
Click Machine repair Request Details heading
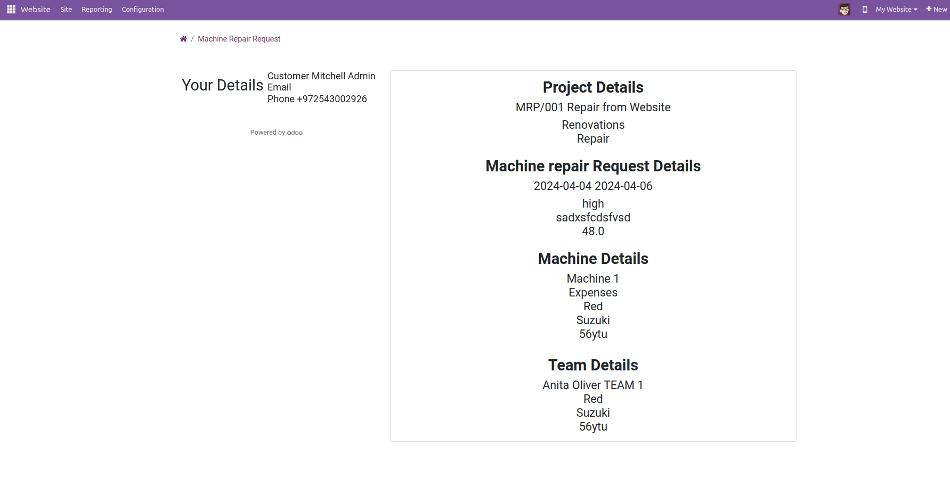click(593, 166)
